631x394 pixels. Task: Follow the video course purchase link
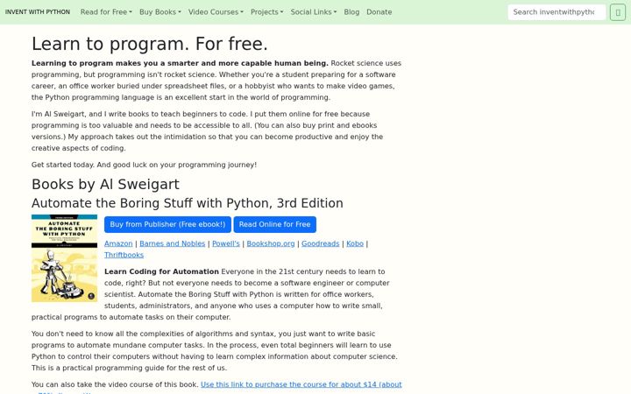[x=301, y=384]
